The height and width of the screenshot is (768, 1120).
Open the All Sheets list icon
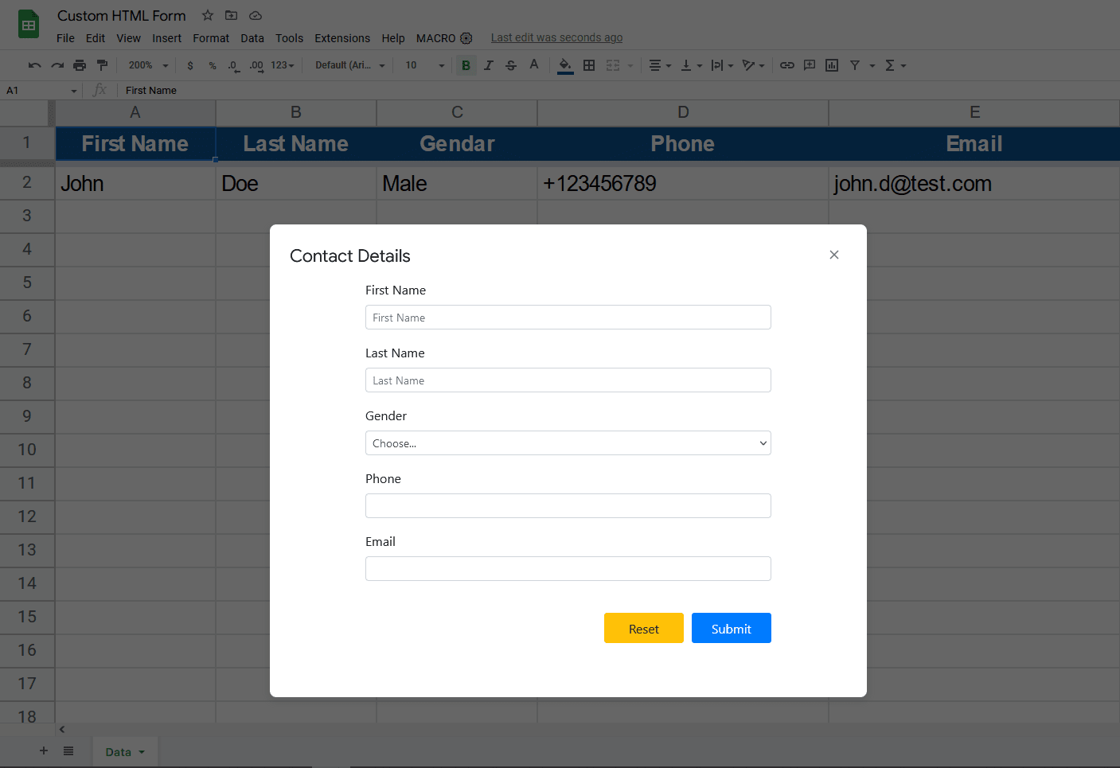68,750
